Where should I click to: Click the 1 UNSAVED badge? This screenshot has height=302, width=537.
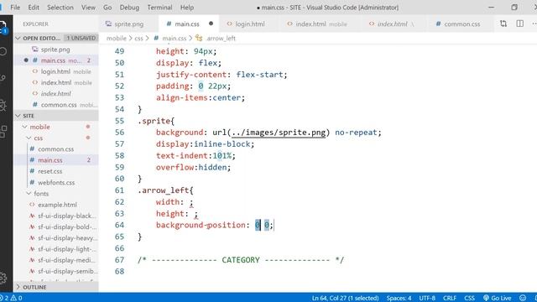pyautogui.click(x=81, y=38)
